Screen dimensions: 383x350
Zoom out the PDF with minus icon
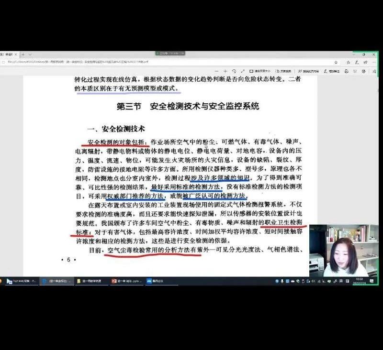216,71
